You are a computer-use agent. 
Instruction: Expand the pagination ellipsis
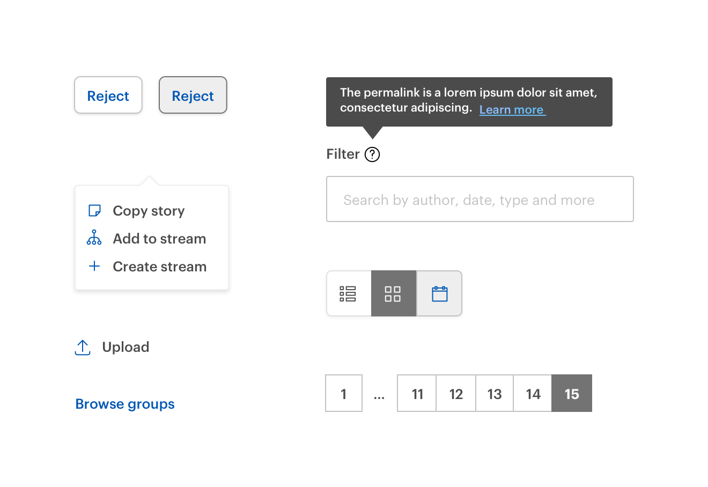pyautogui.click(x=379, y=396)
